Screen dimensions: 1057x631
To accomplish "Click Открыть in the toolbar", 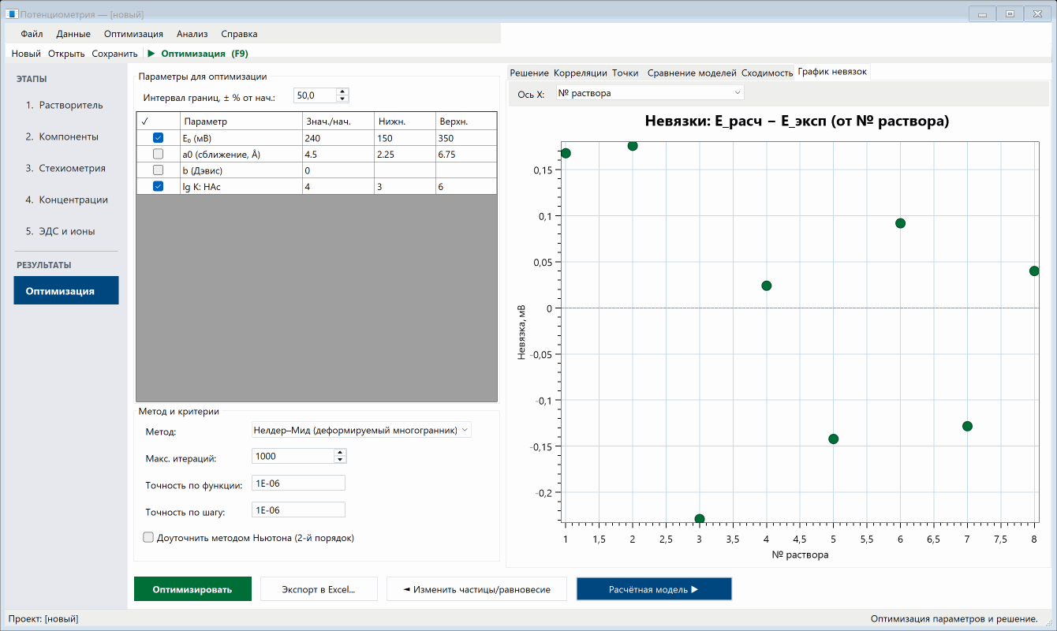I will pos(66,54).
